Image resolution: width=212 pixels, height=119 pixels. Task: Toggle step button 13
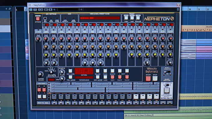point(136,97)
